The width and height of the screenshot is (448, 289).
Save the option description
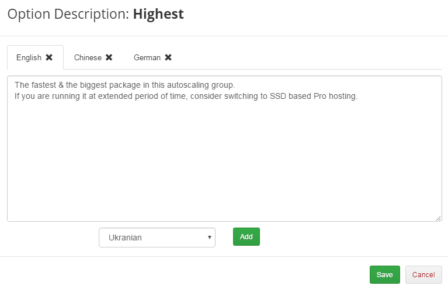[384, 274]
